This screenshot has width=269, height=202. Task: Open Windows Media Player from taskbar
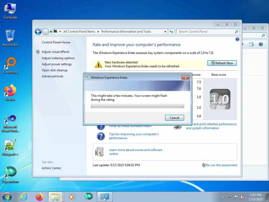coord(71,197)
